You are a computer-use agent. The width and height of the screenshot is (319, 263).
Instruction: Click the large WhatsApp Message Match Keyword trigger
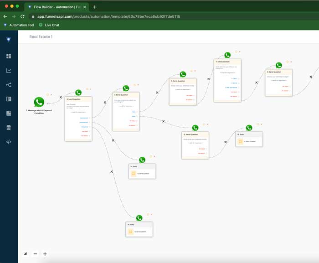[x=40, y=103]
